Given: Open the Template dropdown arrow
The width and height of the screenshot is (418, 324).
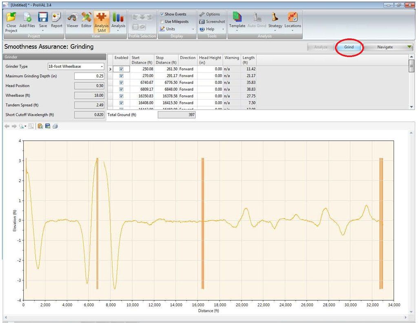Looking at the screenshot, I should click(x=237, y=31).
